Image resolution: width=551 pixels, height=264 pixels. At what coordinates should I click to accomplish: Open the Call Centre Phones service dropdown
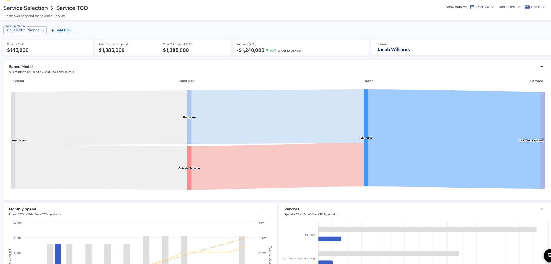point(25,30)
